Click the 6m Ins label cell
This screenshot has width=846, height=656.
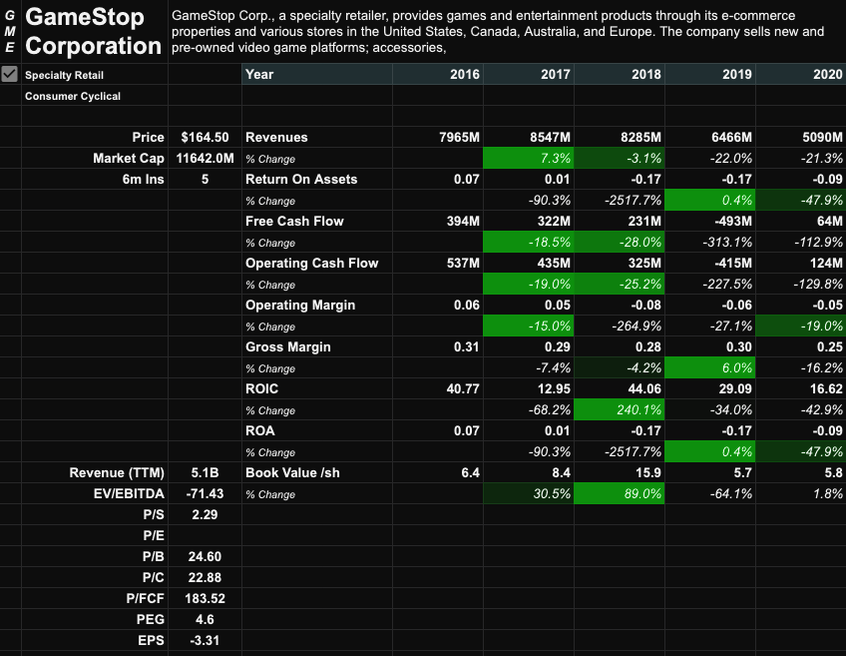click(x=95, y=180)
